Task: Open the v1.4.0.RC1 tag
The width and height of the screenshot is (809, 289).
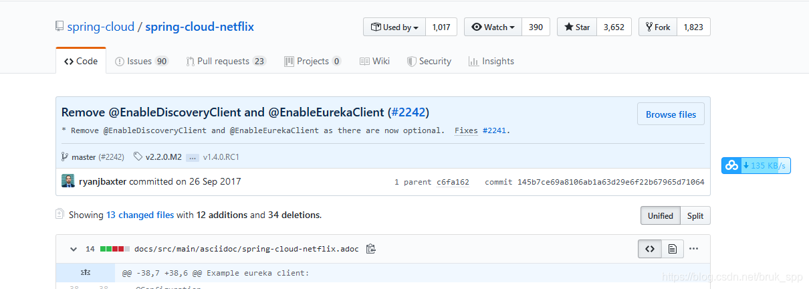Action: (221, 157)
